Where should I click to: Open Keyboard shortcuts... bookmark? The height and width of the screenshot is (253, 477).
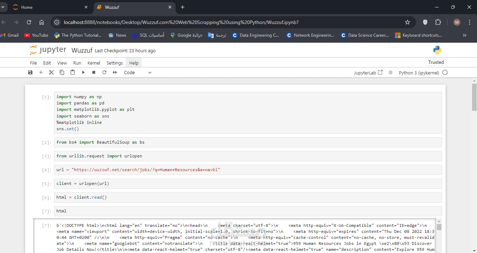pyautogui.click(x=418, y=35)
